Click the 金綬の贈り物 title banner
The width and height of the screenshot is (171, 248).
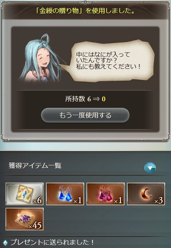tap(85, 11)
